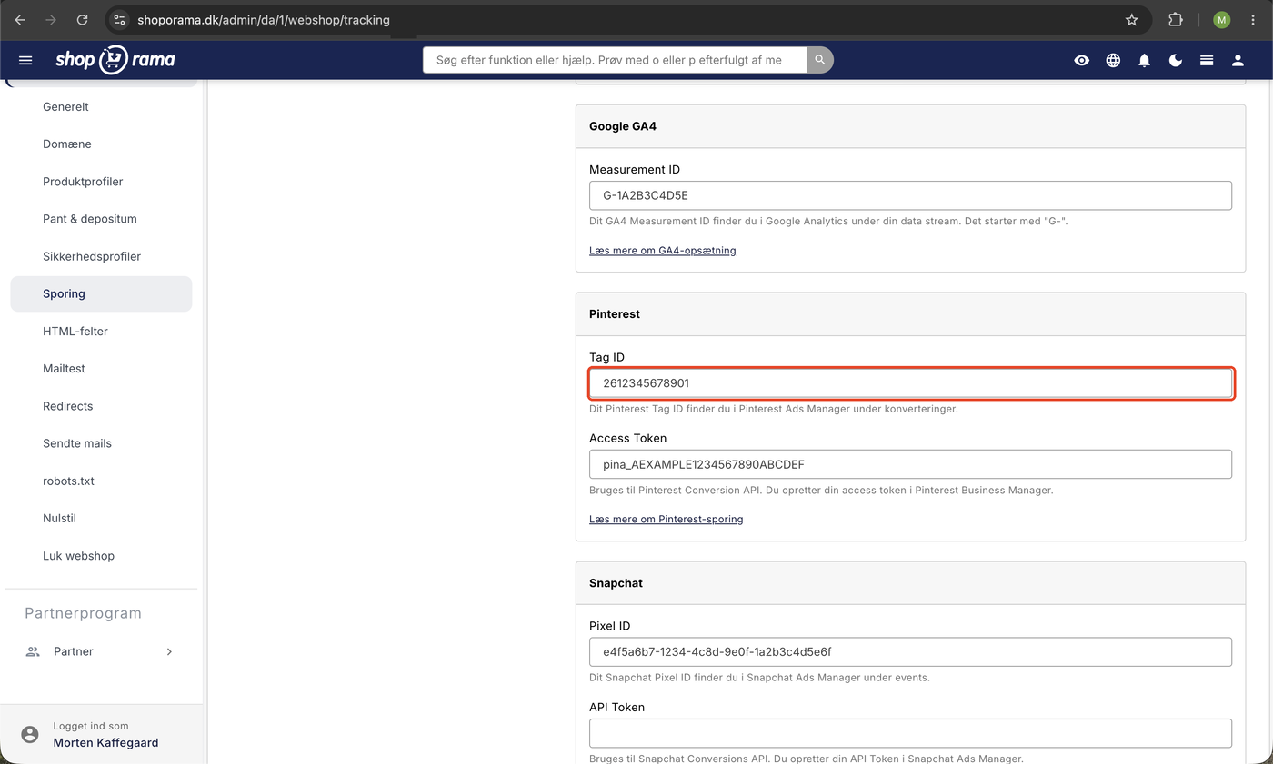Click Morten Kaffegaard user name
1273x764 pixels.
pos(105,742)
